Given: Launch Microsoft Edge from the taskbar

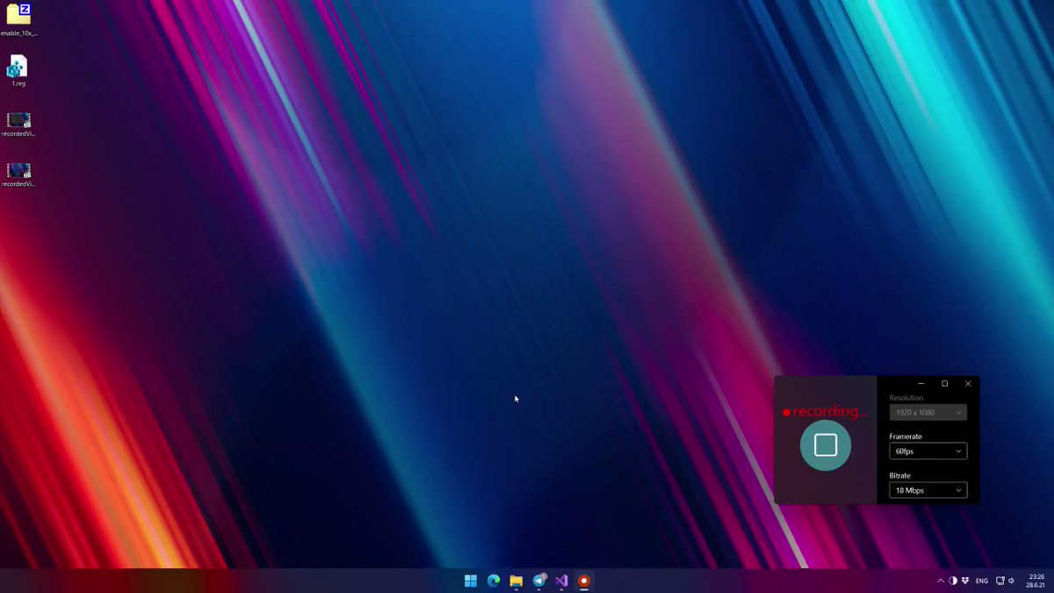Looking at the screenshot, I should [494, 581].
